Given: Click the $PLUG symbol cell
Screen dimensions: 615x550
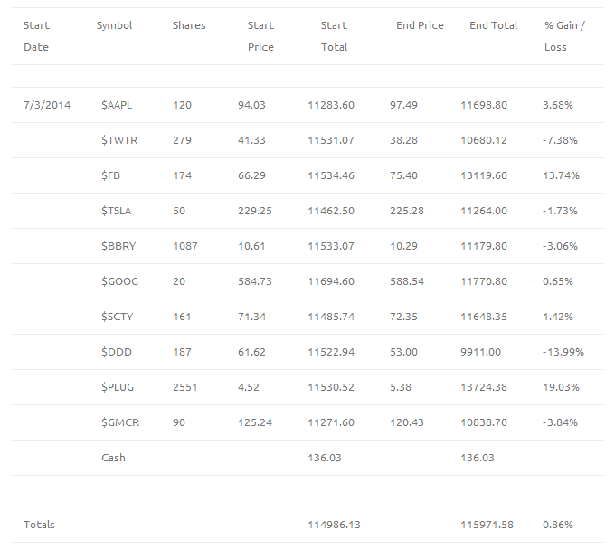Looking at the screenshot, I should [x=118, y=387].
